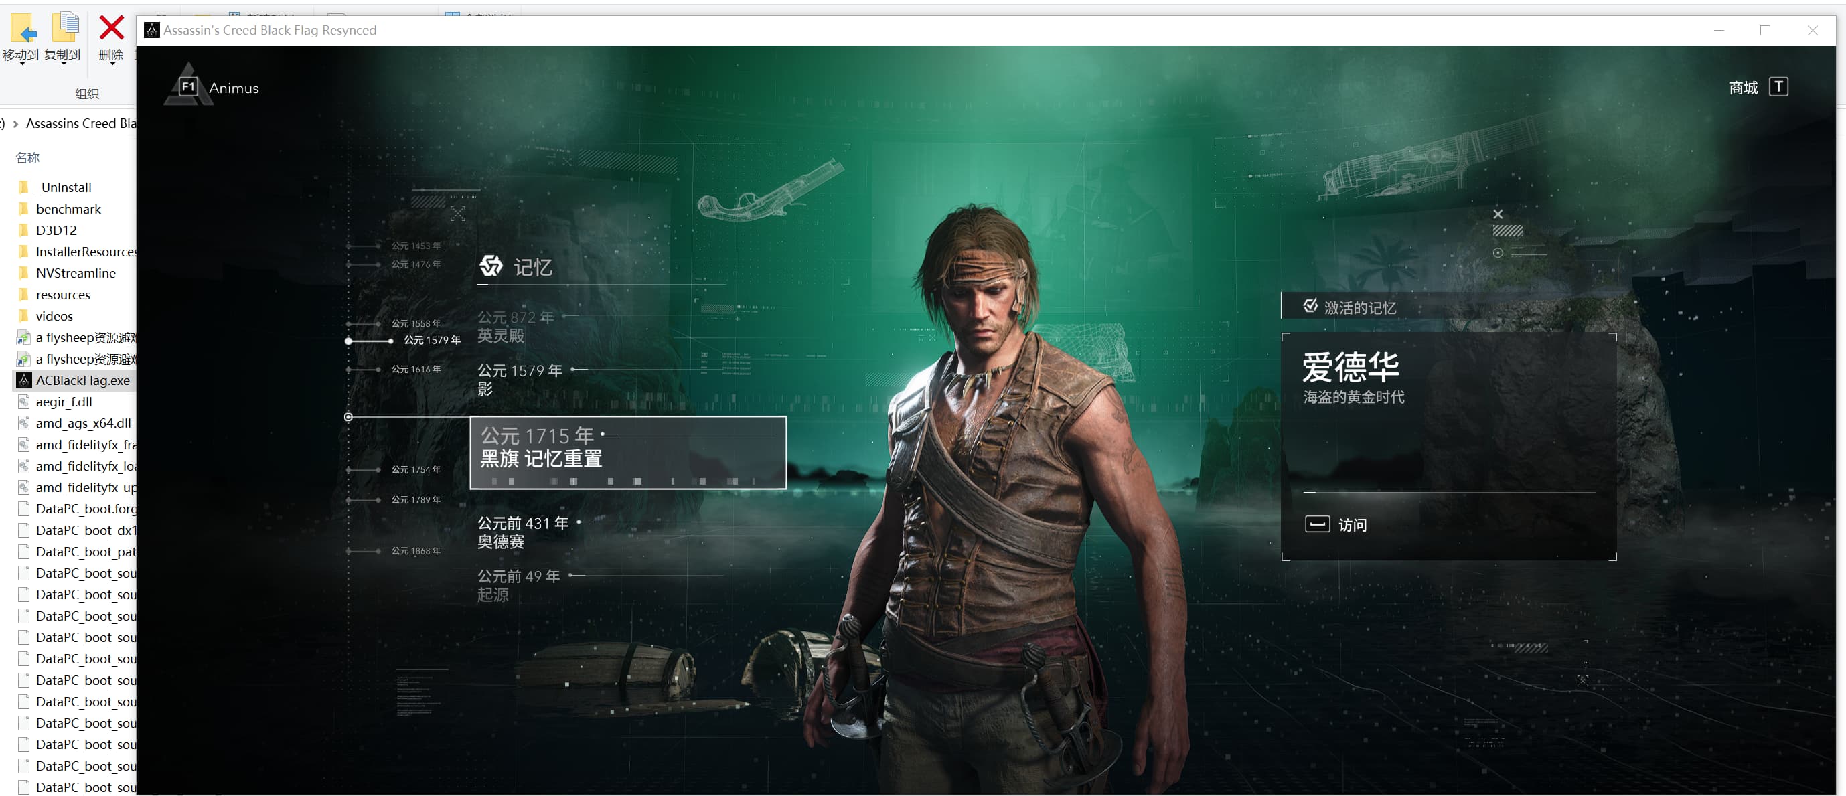Click the 爱德华 character card title

coord(1350,368)
